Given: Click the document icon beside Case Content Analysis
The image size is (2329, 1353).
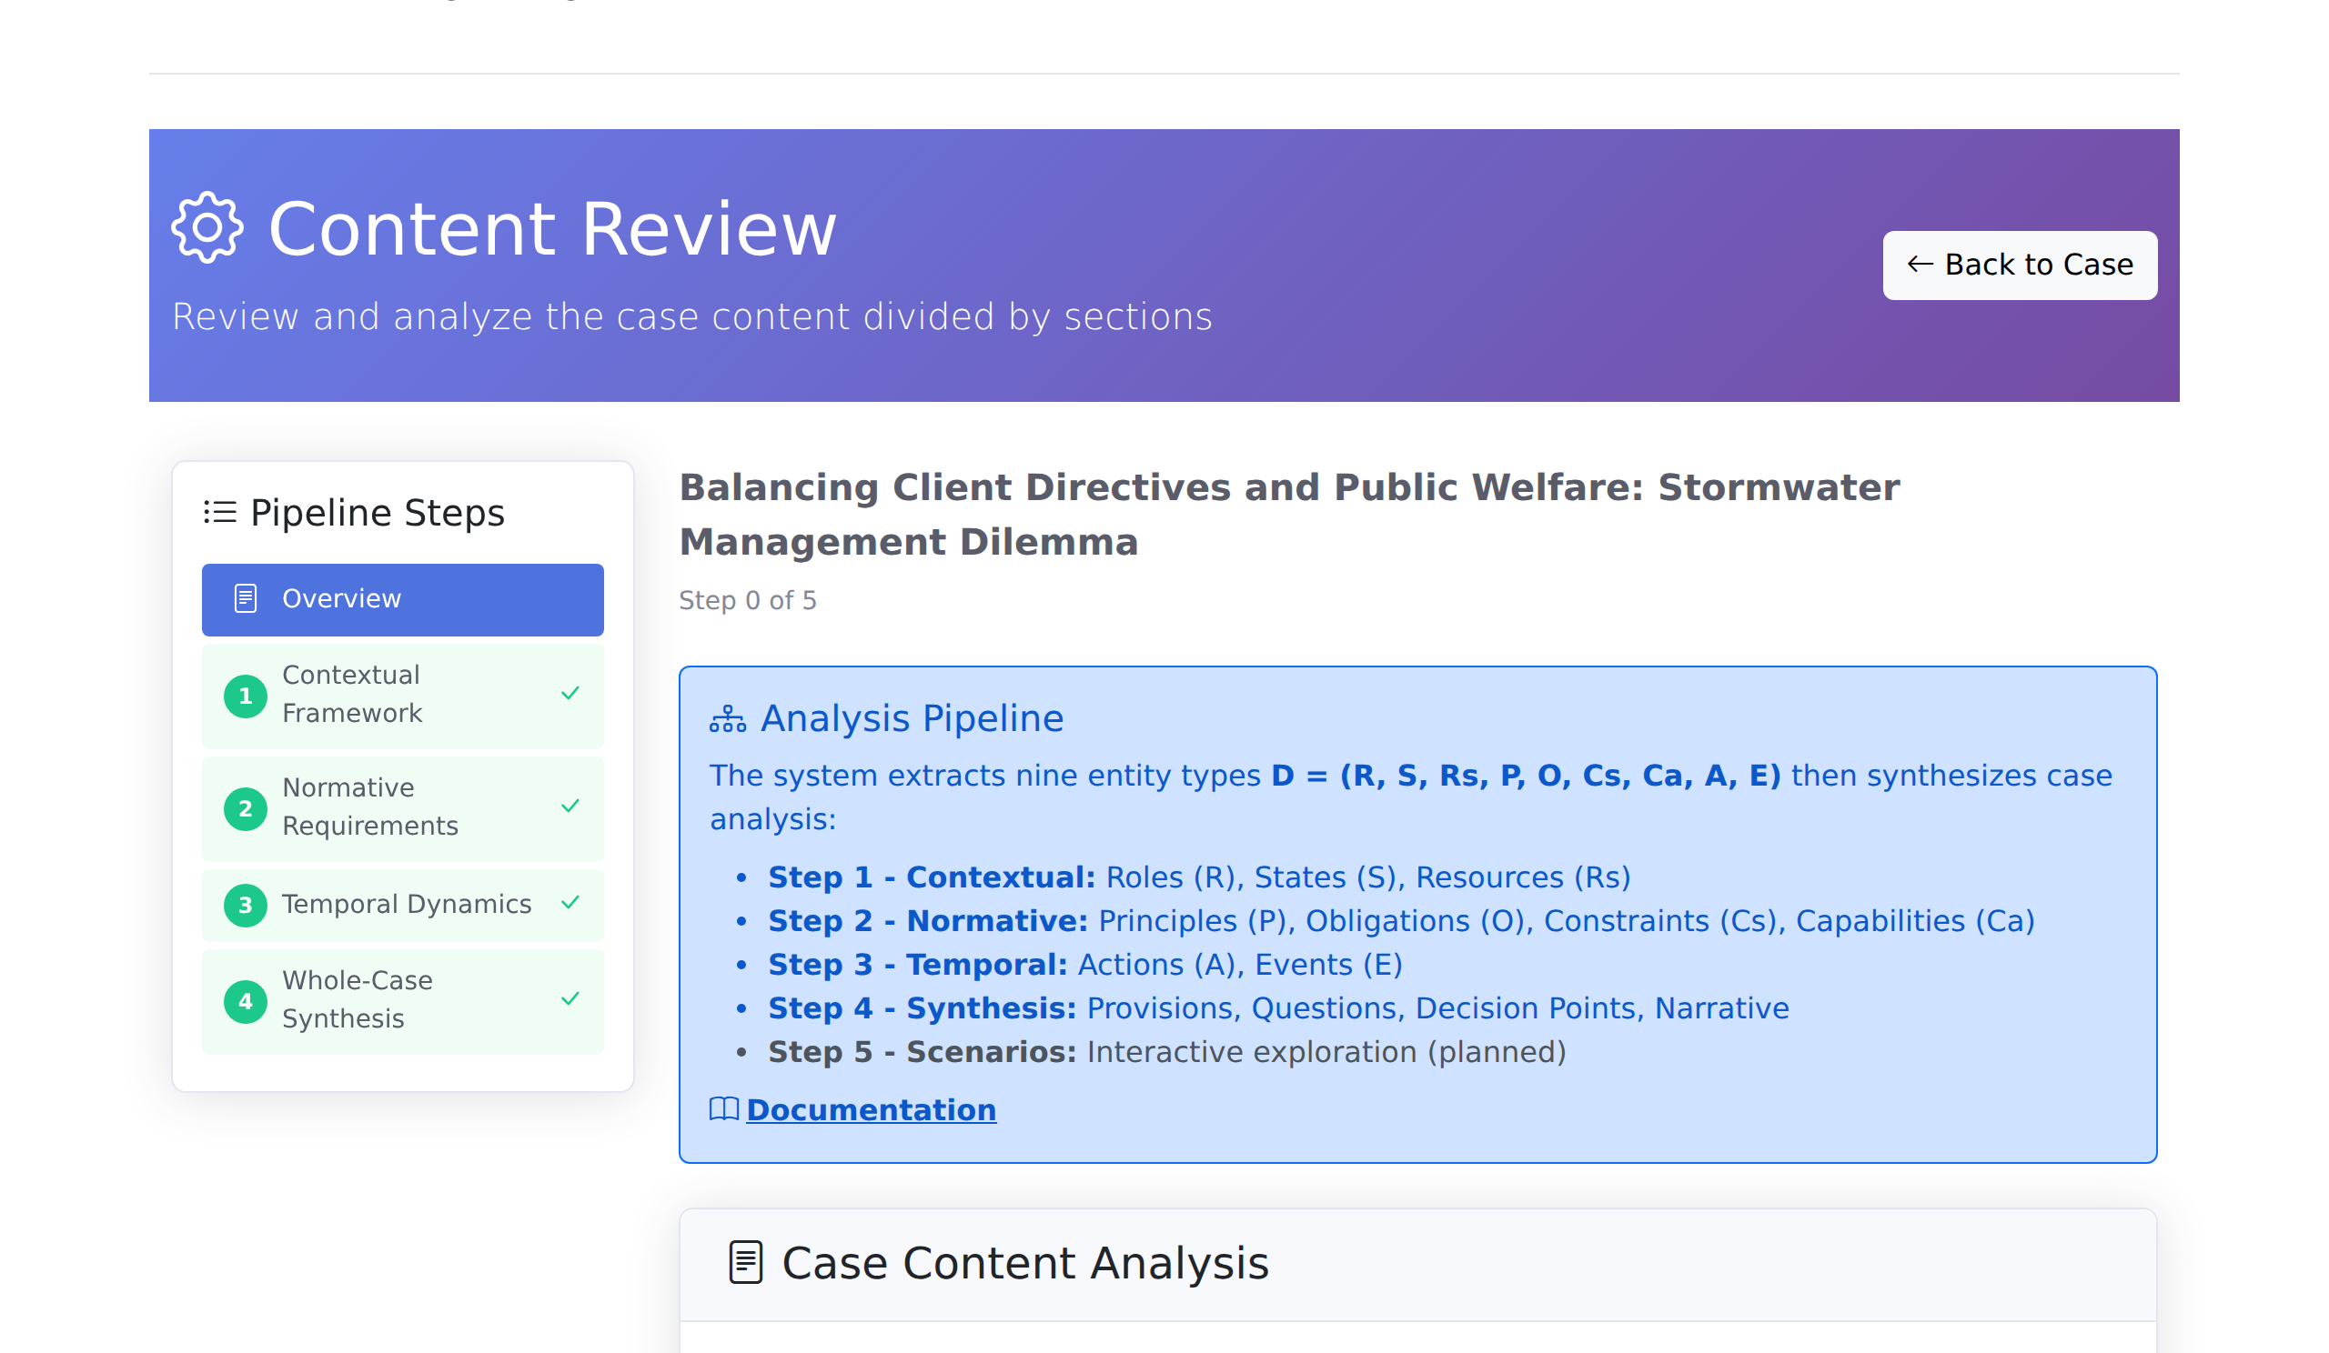Looking at the screenshot, I should coord(745,1262).
